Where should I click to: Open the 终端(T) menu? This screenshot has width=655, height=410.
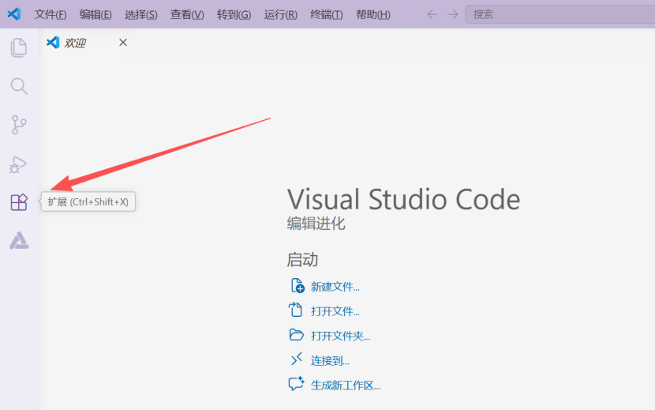pos(326,15)
